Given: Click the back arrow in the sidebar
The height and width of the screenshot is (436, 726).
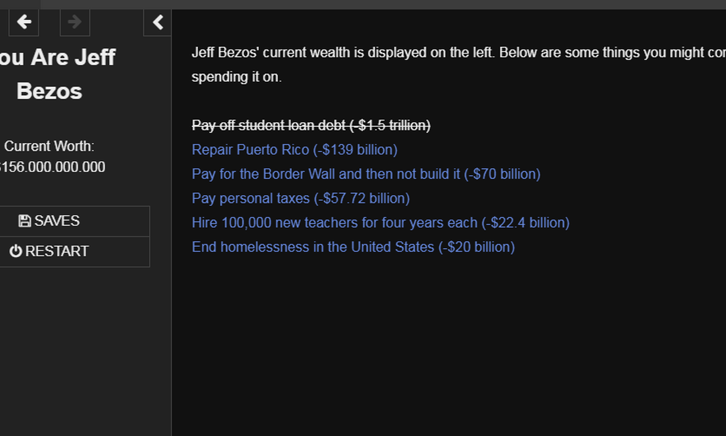Looking at the screenshot, I should click(x=23, y=22).
